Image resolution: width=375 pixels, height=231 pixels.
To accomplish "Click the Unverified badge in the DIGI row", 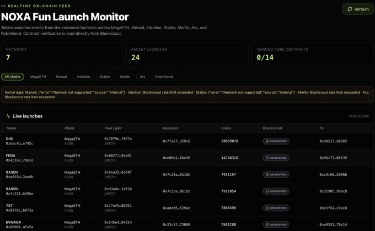I will click(x=276, y=141).
